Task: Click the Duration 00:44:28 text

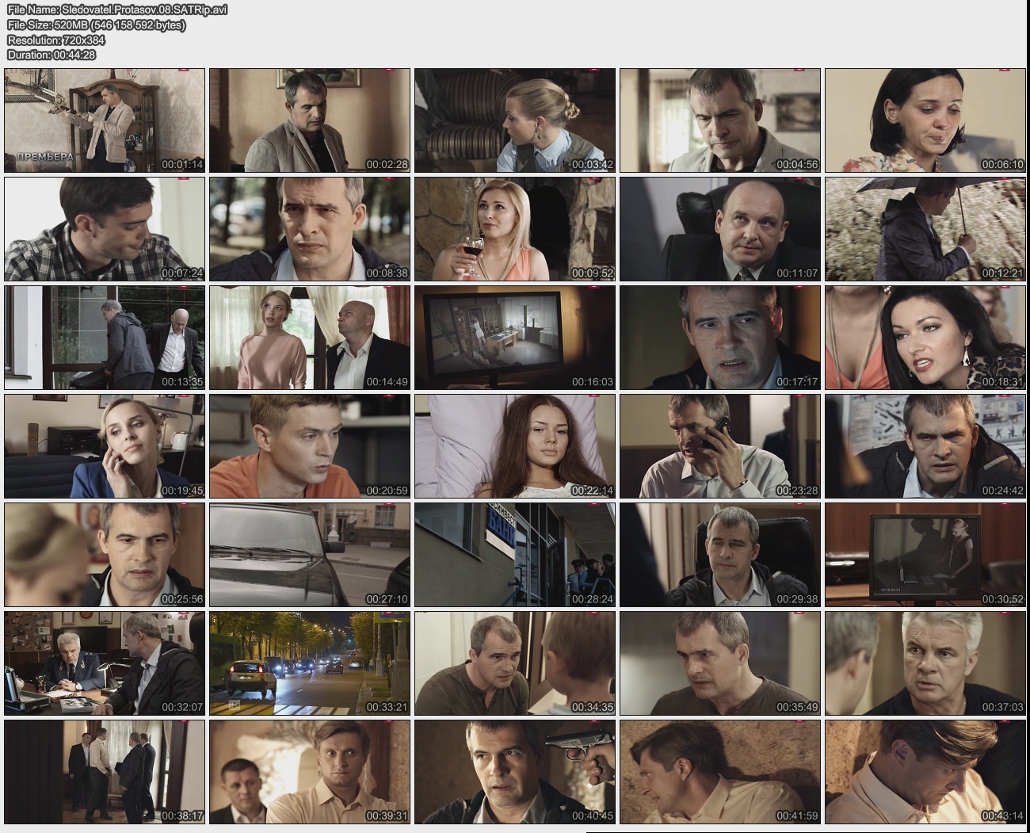Action: coord(51,55)
